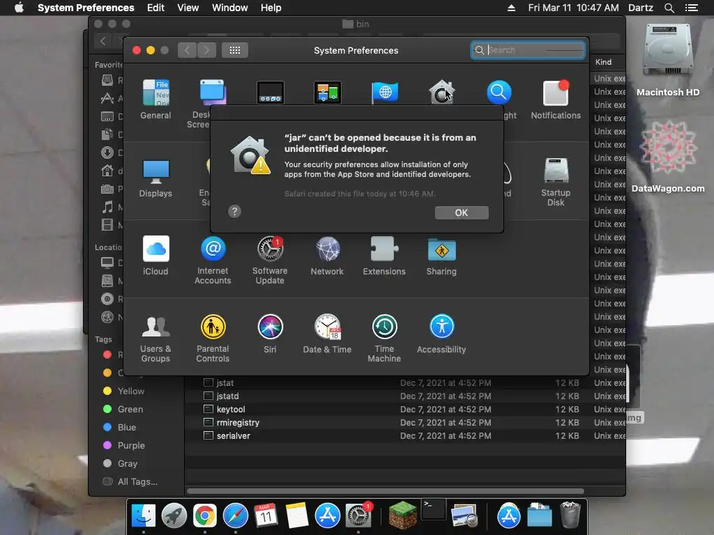Click the System Preferences search field
The height and width of the screenshot is (535, 714).
click(x=528, y=50)
